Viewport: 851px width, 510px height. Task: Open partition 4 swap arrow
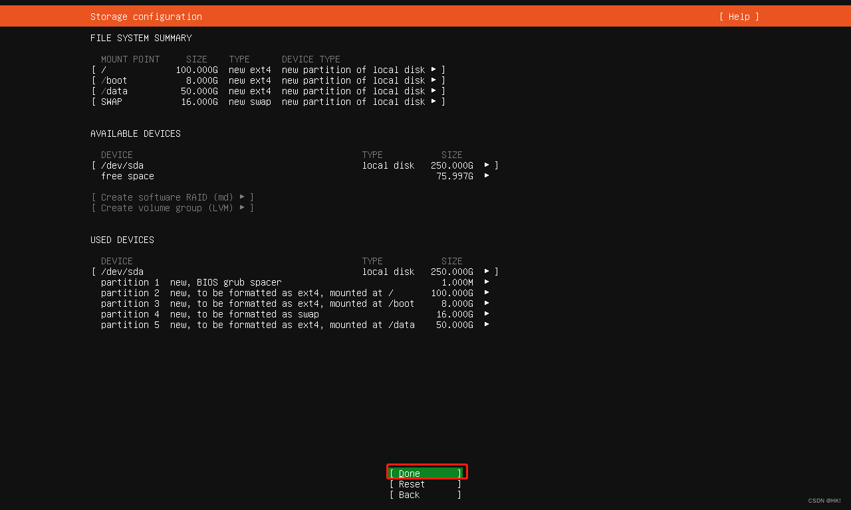tap(487, 313)
